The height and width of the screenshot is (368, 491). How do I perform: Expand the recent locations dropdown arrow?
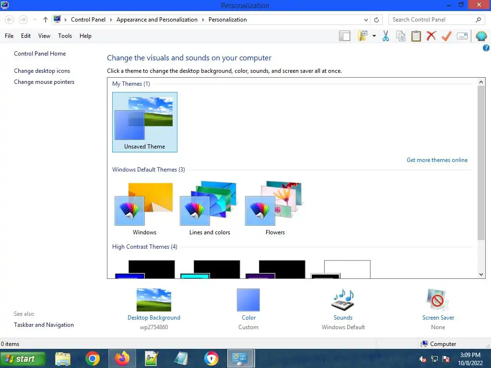click(x=35, y=20)
